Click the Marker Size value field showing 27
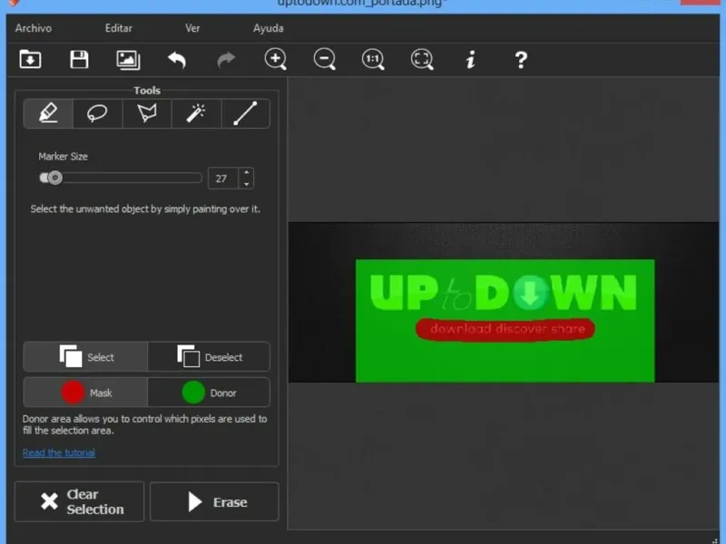 [223, 179]
